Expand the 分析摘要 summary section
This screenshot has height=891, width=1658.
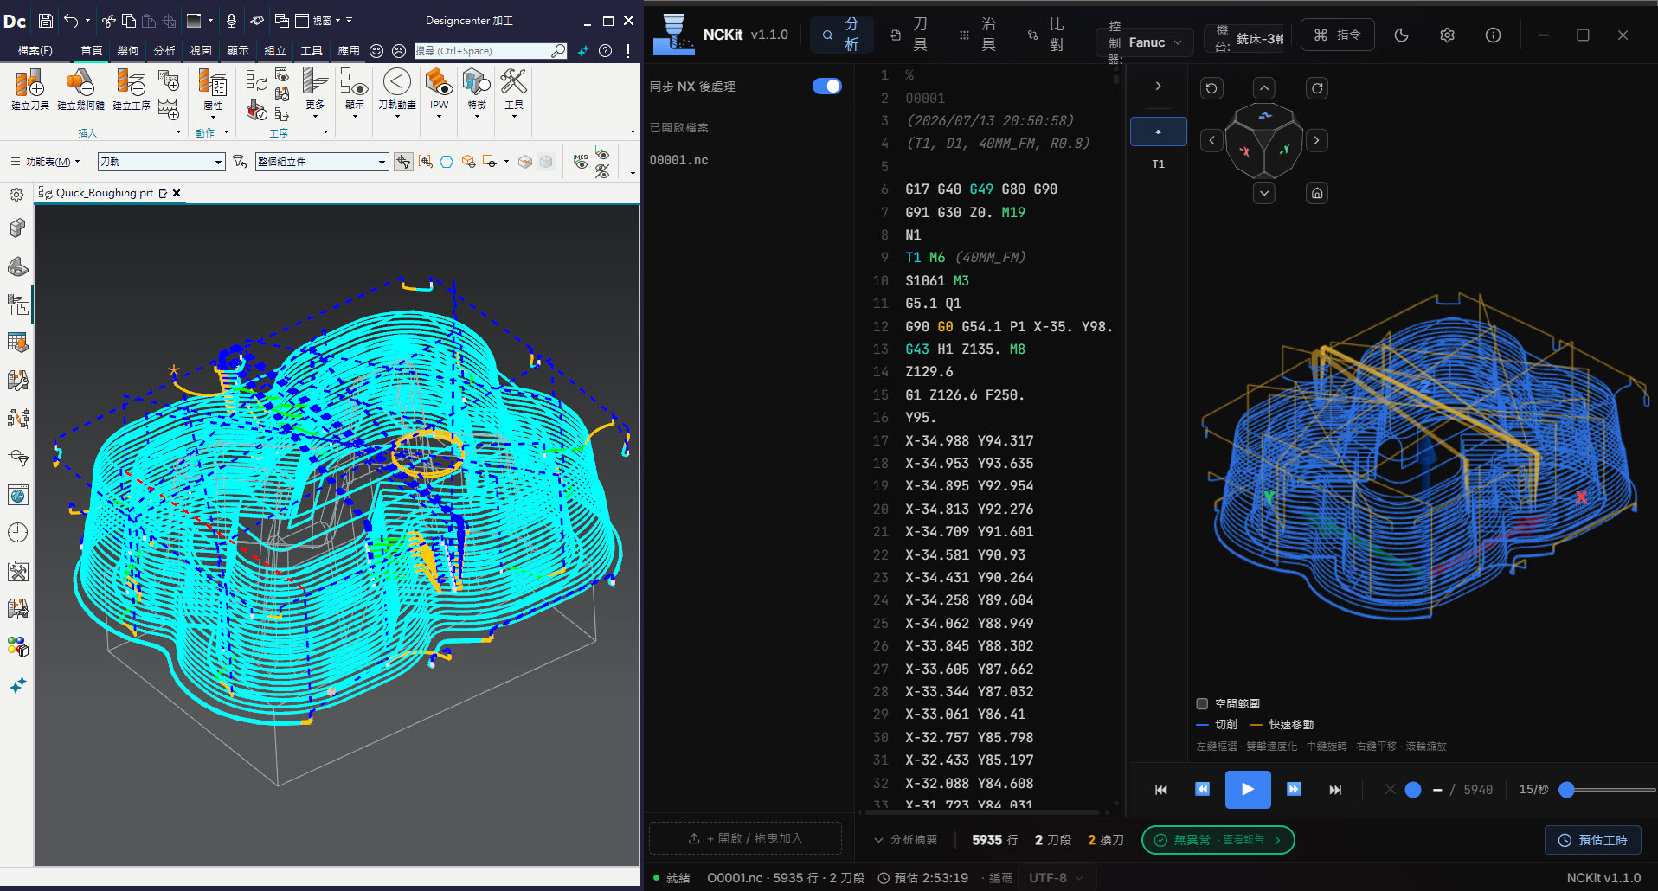906,840
